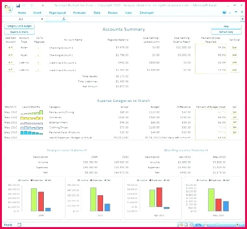Click the zoom in plus button
The height and width of the screenshot is (229, 247).
(237, 225)
